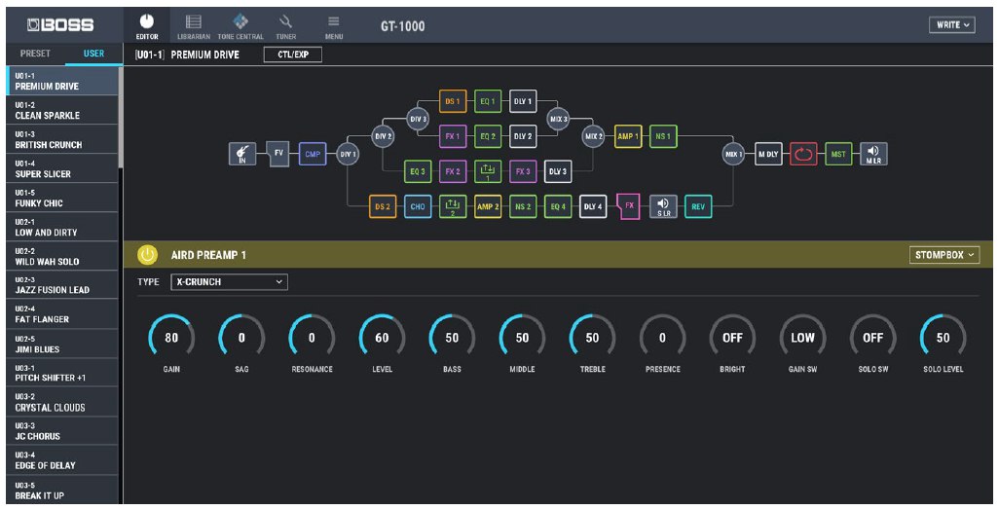Toggle the AIRD PREAMP 1 power button

147,255
